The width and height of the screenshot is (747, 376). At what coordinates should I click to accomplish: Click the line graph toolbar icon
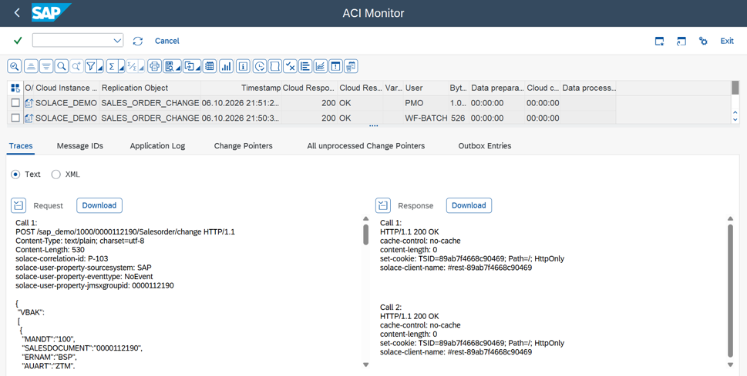pos(321,67)
